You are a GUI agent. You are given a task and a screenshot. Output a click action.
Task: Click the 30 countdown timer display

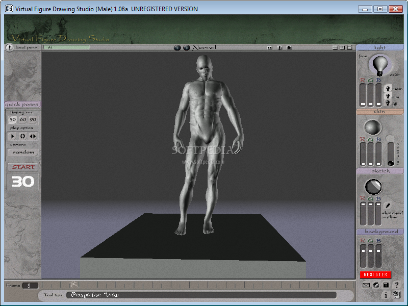point(23,182)
